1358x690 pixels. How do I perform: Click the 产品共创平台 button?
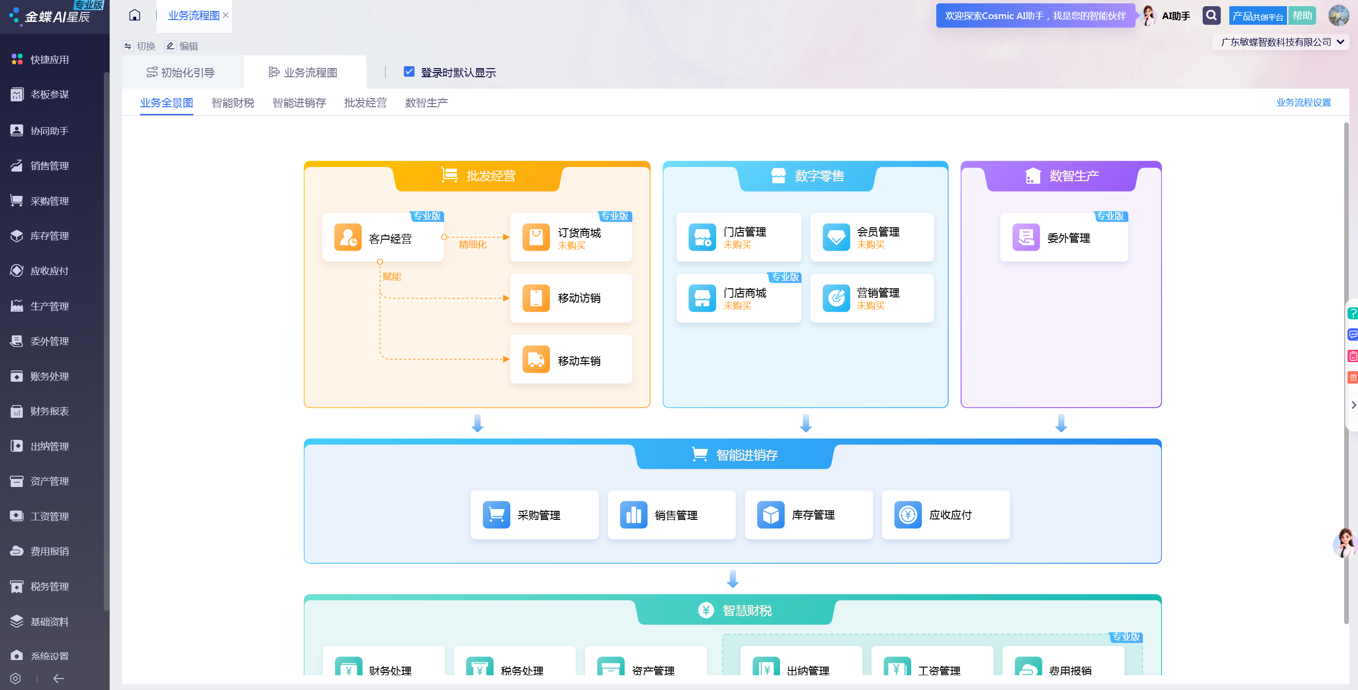click(1257, 16)
